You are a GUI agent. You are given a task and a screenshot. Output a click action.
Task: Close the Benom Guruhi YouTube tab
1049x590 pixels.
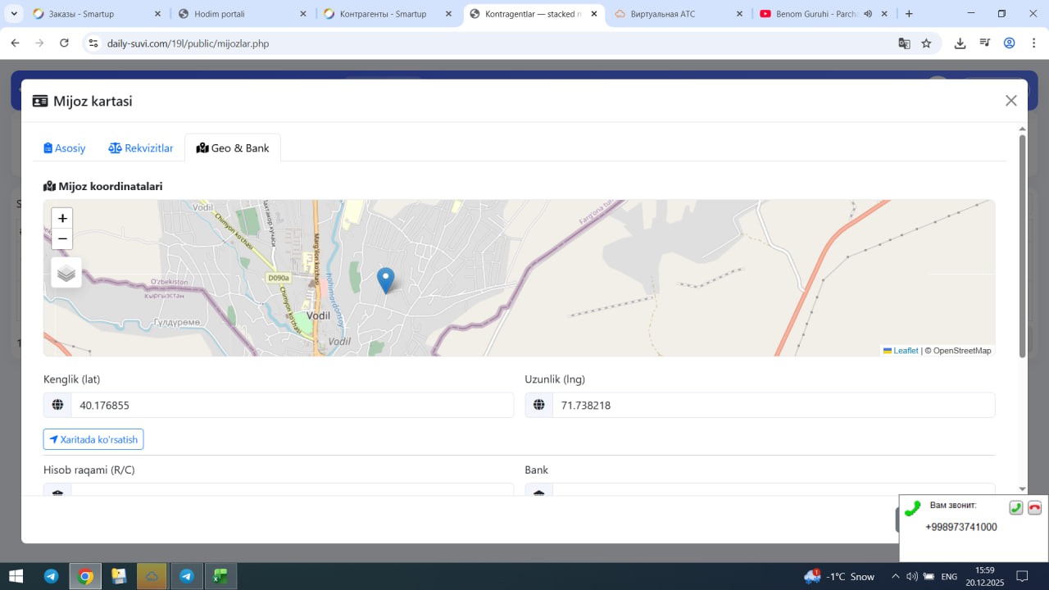tap(885, 14)
